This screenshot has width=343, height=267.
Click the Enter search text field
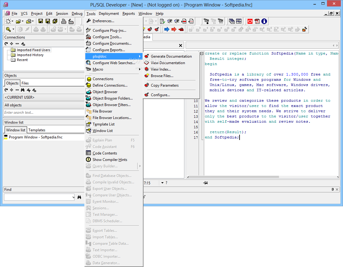pos(43,113)
